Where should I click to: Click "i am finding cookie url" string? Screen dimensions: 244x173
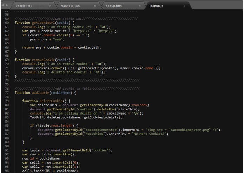click(x=69, y=27)
